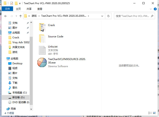Click navigation pane scroll up arrow

pos(31,22)
